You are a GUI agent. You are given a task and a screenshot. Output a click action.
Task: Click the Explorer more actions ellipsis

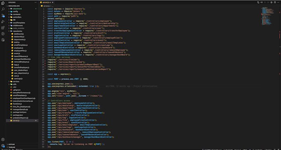pos(35,2)
